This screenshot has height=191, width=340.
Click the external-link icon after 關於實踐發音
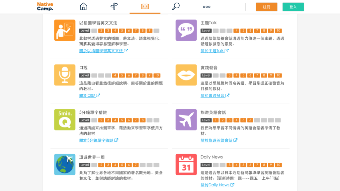coord(227,95)
